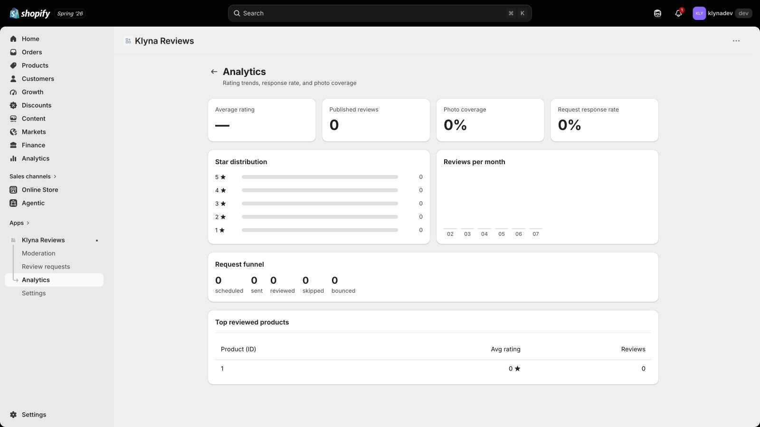Click the Klyna Reviews app icon in sidebar
The height and width of the screenshot is (427, 760).
[13, 240]
